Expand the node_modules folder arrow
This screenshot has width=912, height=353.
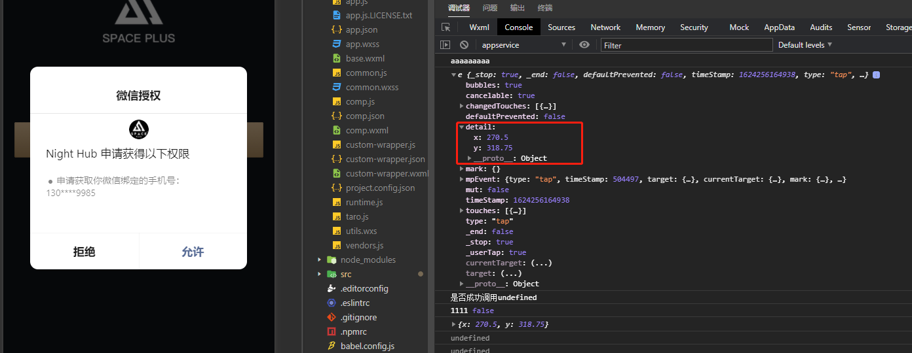(x=320, y=260)
